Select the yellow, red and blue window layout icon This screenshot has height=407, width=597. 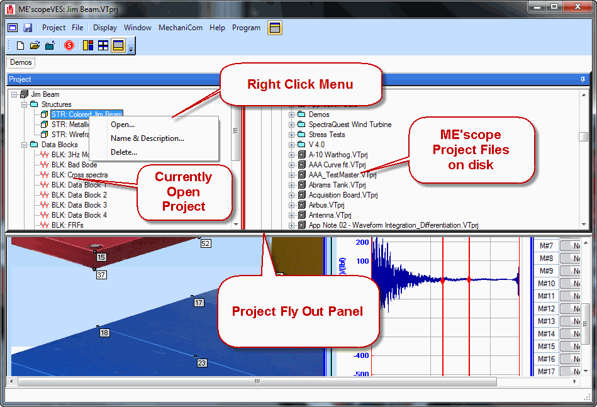(88, 46)
